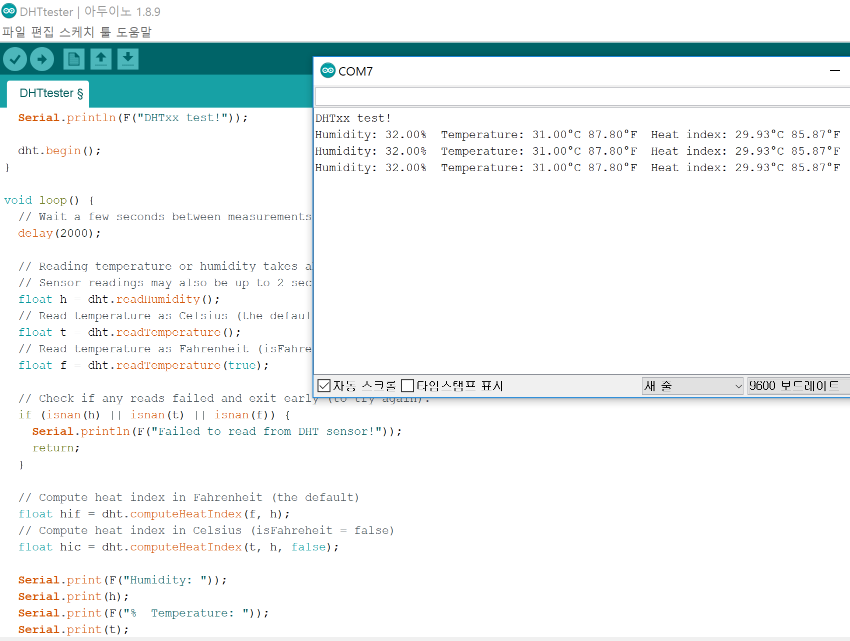
Task: Click the 'void loop() {' code line
Action: coord(49,200)
